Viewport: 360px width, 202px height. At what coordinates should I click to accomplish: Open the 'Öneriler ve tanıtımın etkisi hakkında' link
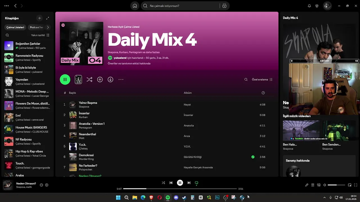129,63
